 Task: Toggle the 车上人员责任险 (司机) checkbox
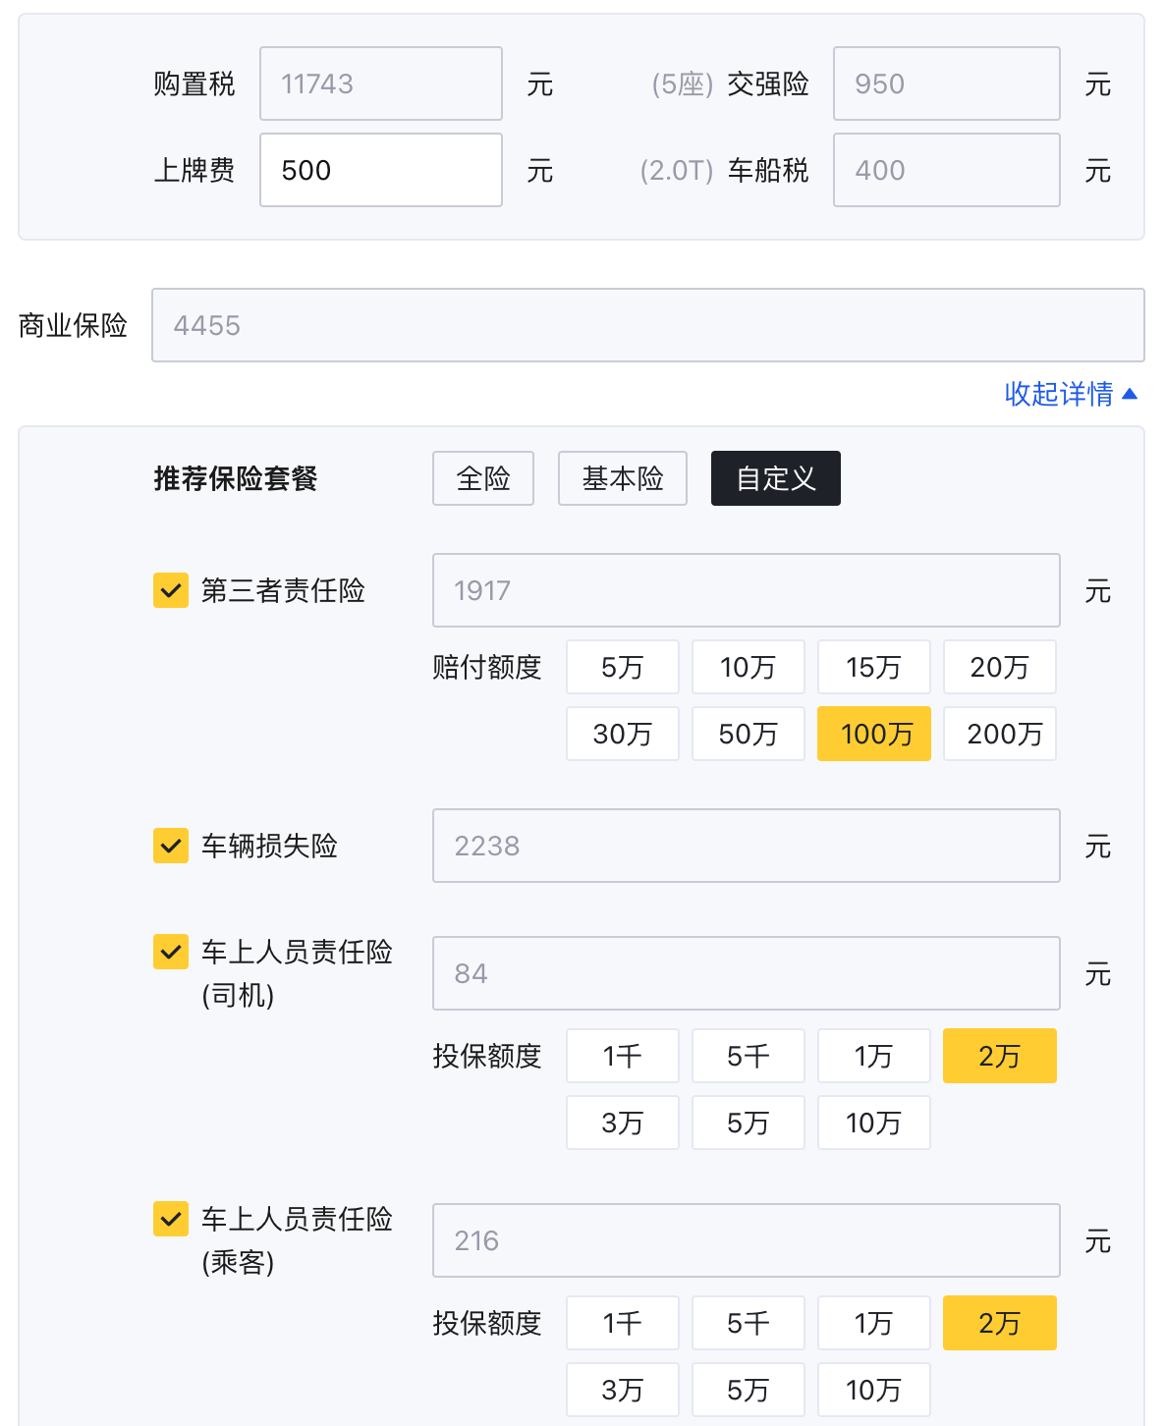171,952
